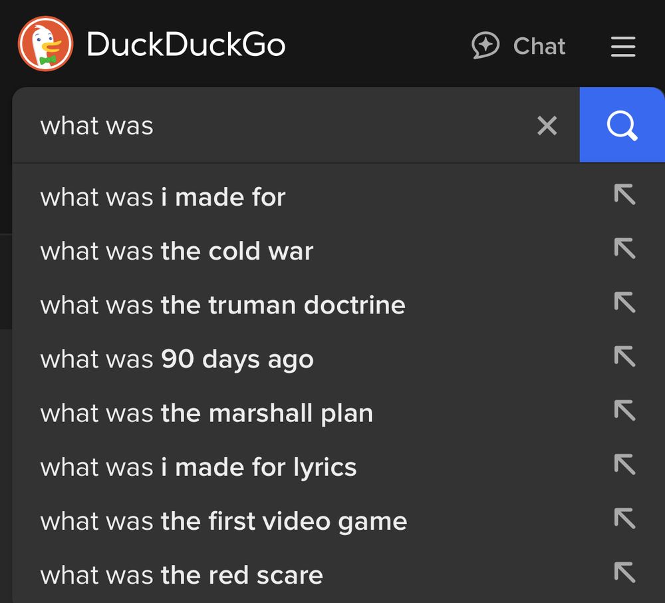Fill search with 'the red scare' arrow
This screenshot has height=603, width=665.
(x=624, y=572)
